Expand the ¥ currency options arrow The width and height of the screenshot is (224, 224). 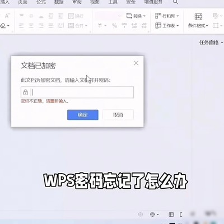point(105,26)
